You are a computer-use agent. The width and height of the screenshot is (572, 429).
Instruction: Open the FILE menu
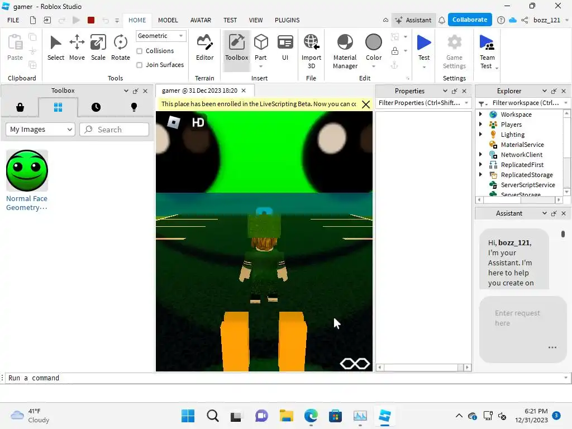pos(13,21)
